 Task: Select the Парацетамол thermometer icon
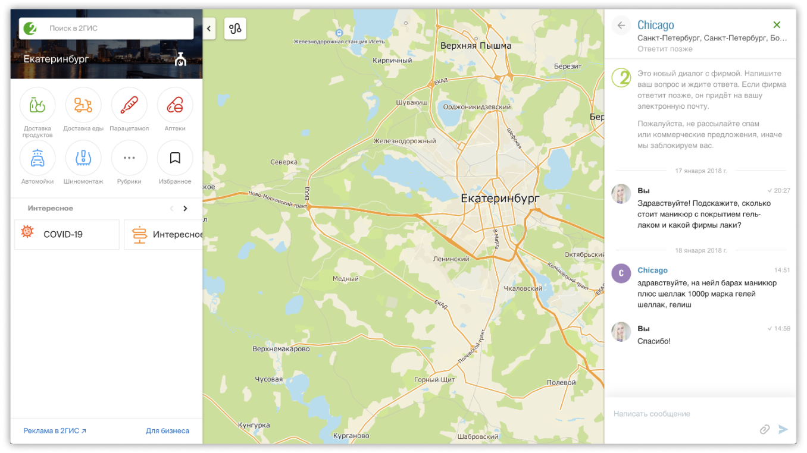point(129,106)
